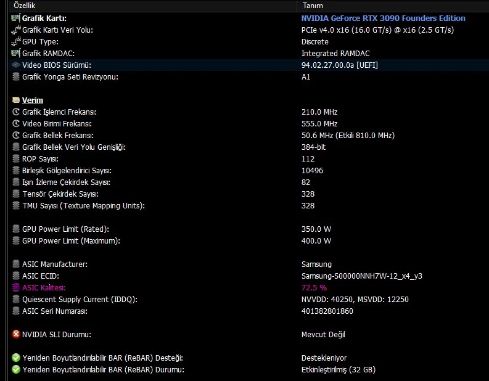Click the chip icon for Quiescent Supply Current
Viewport: 489px width, 381px height.
(x=15, y=299)
